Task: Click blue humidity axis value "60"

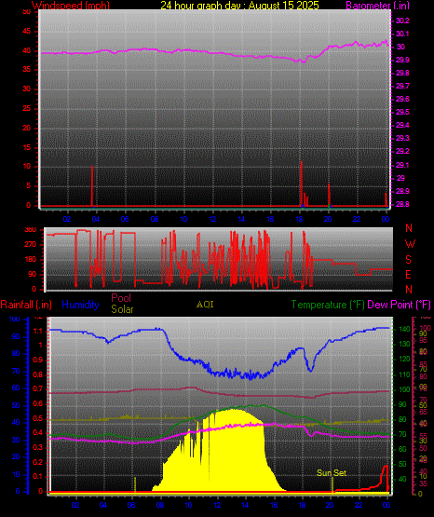Action: (16, 388)
